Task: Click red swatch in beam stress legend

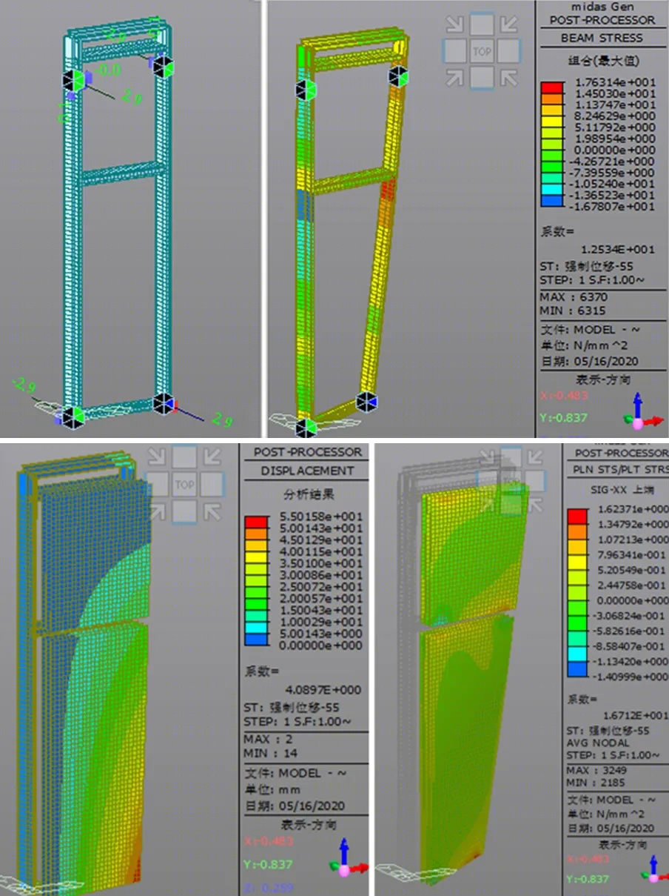Action: click(x=552, y=87)
